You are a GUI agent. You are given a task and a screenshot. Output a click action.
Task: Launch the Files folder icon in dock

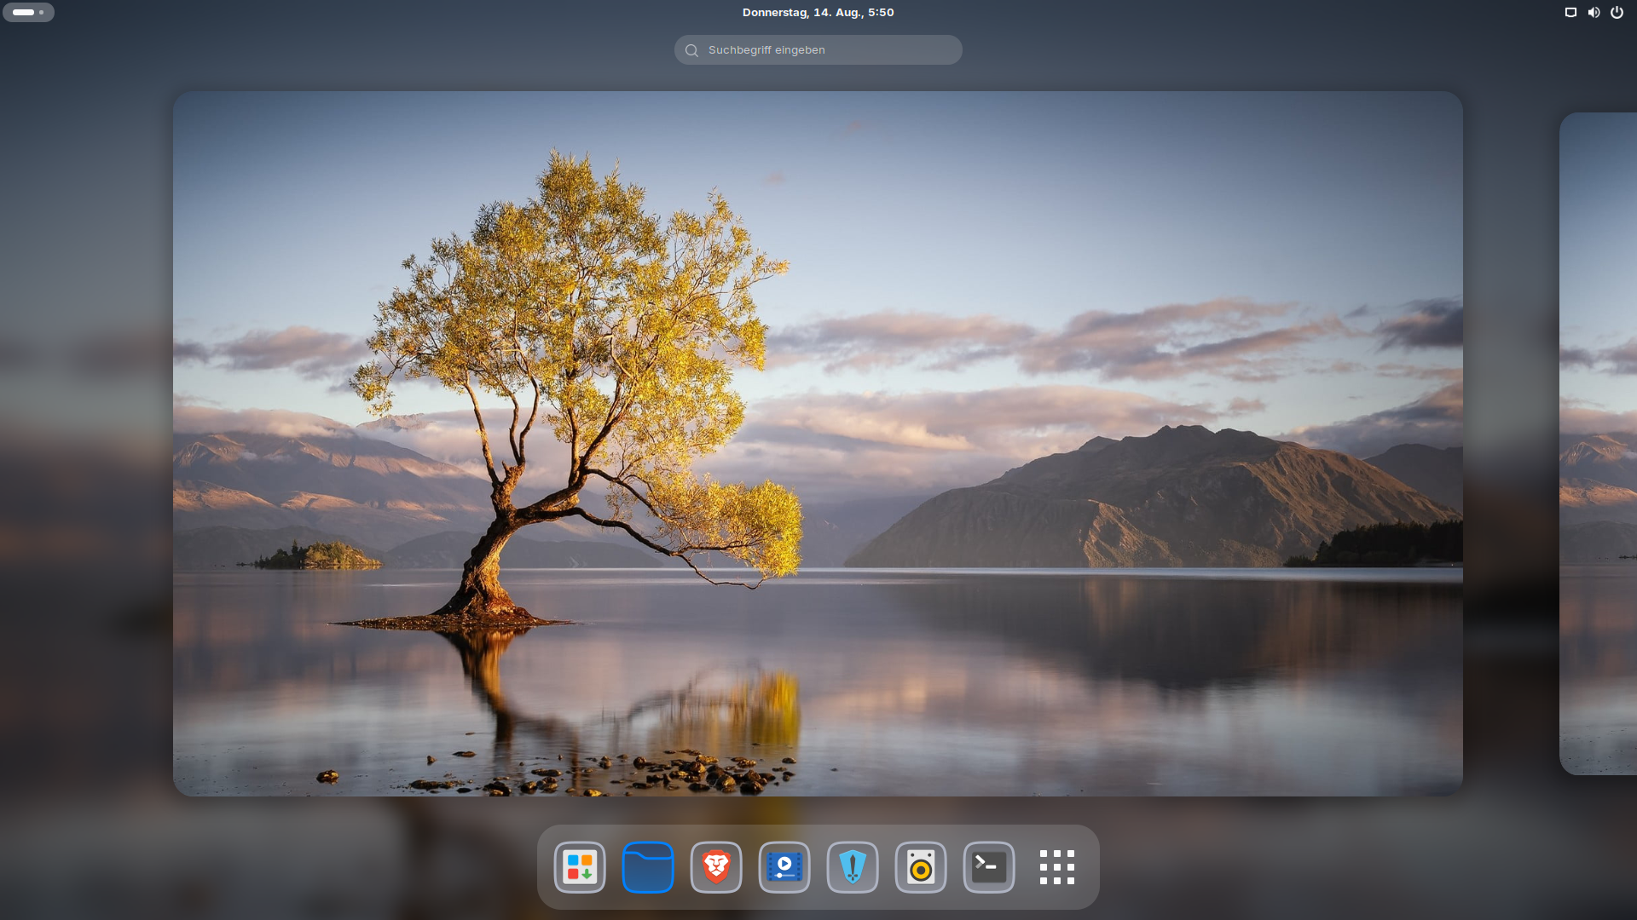point(648,867)
